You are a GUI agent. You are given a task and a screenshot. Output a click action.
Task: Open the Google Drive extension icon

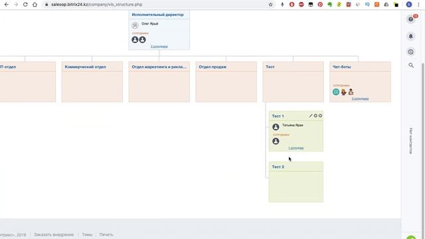386,5
